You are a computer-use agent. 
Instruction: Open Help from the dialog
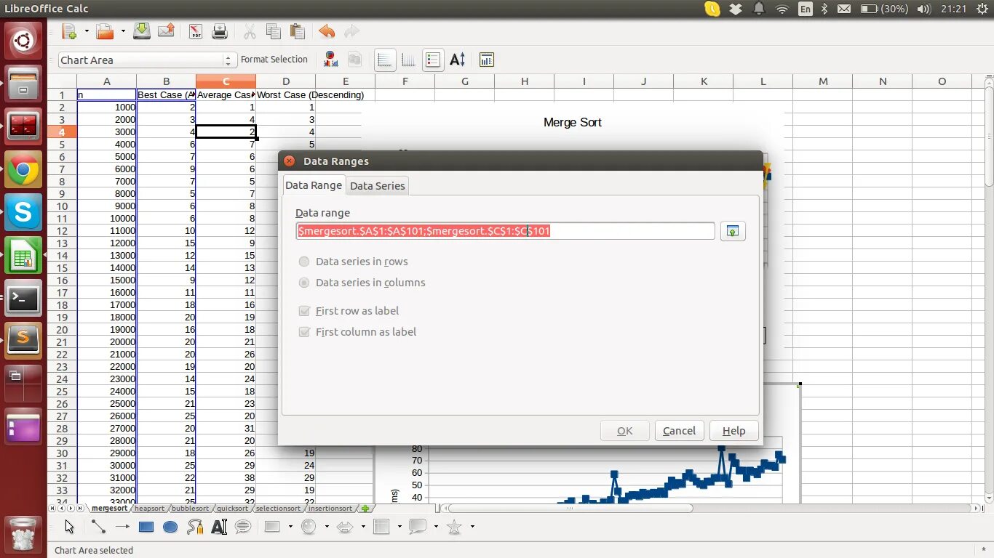pos(733,430)
